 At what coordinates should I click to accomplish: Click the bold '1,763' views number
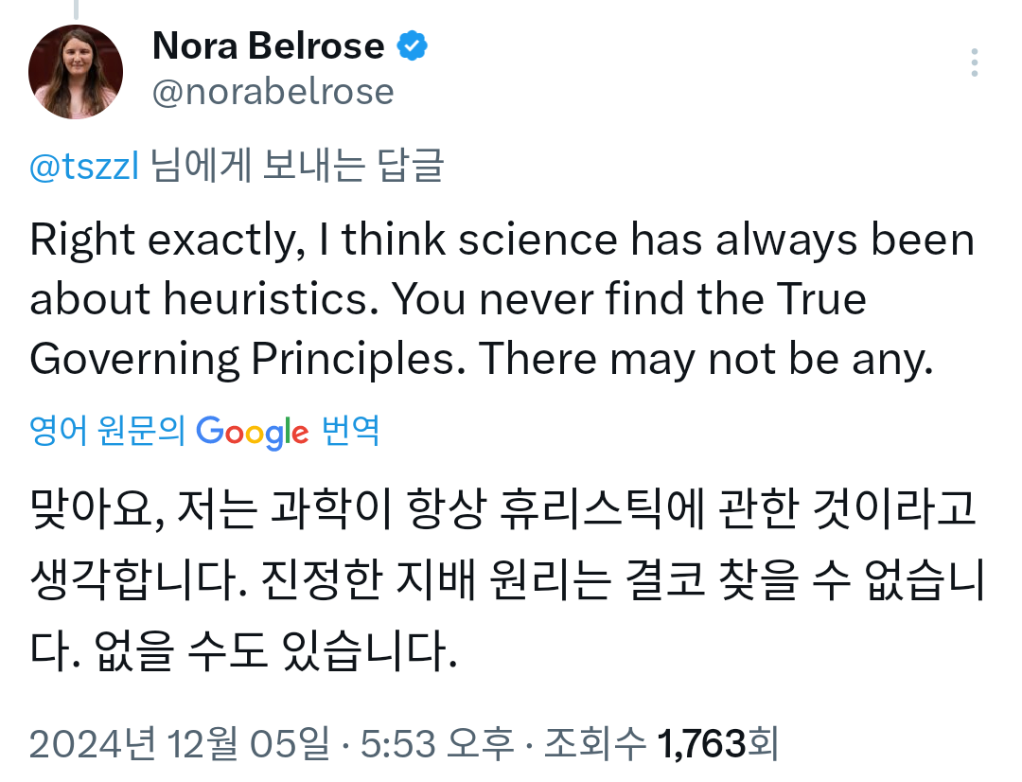(x=701, y=743)
